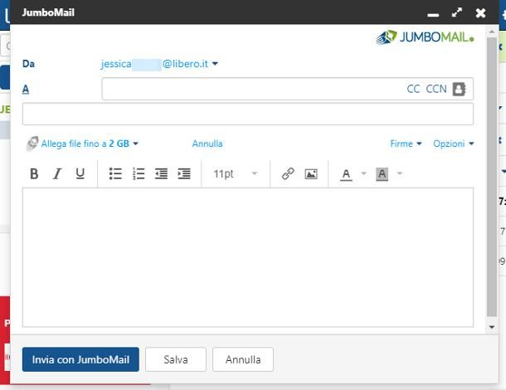Open highlight color dropdown arrow
The image size is (506, 390).
tap(400, 173)
